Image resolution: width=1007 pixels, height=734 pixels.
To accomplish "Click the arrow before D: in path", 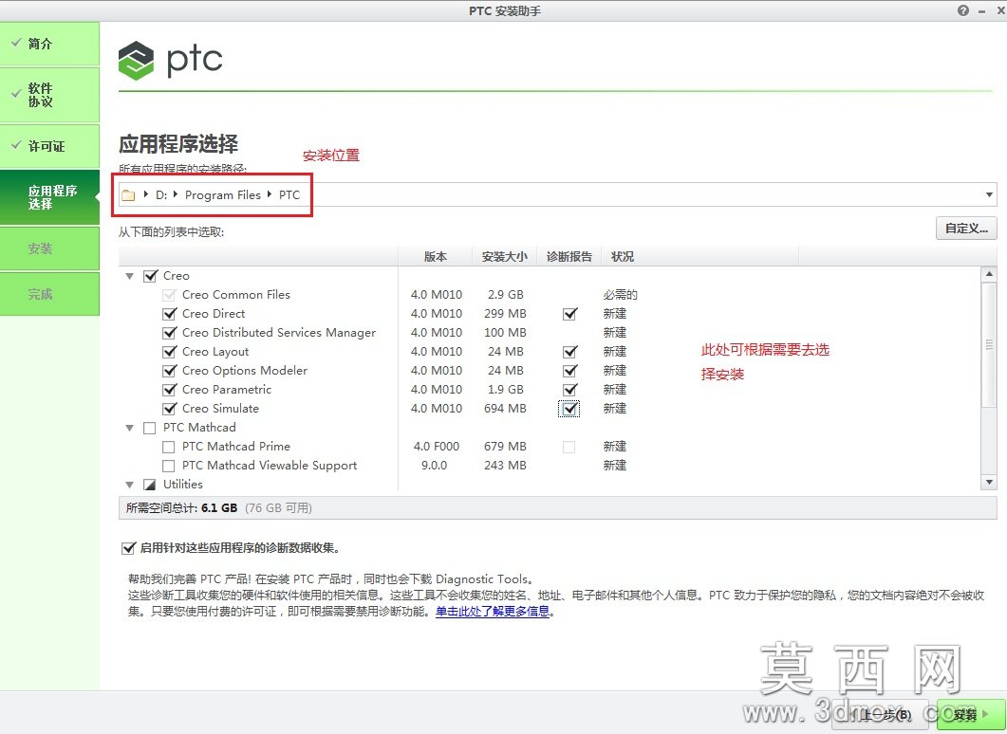I will [146, 193].
